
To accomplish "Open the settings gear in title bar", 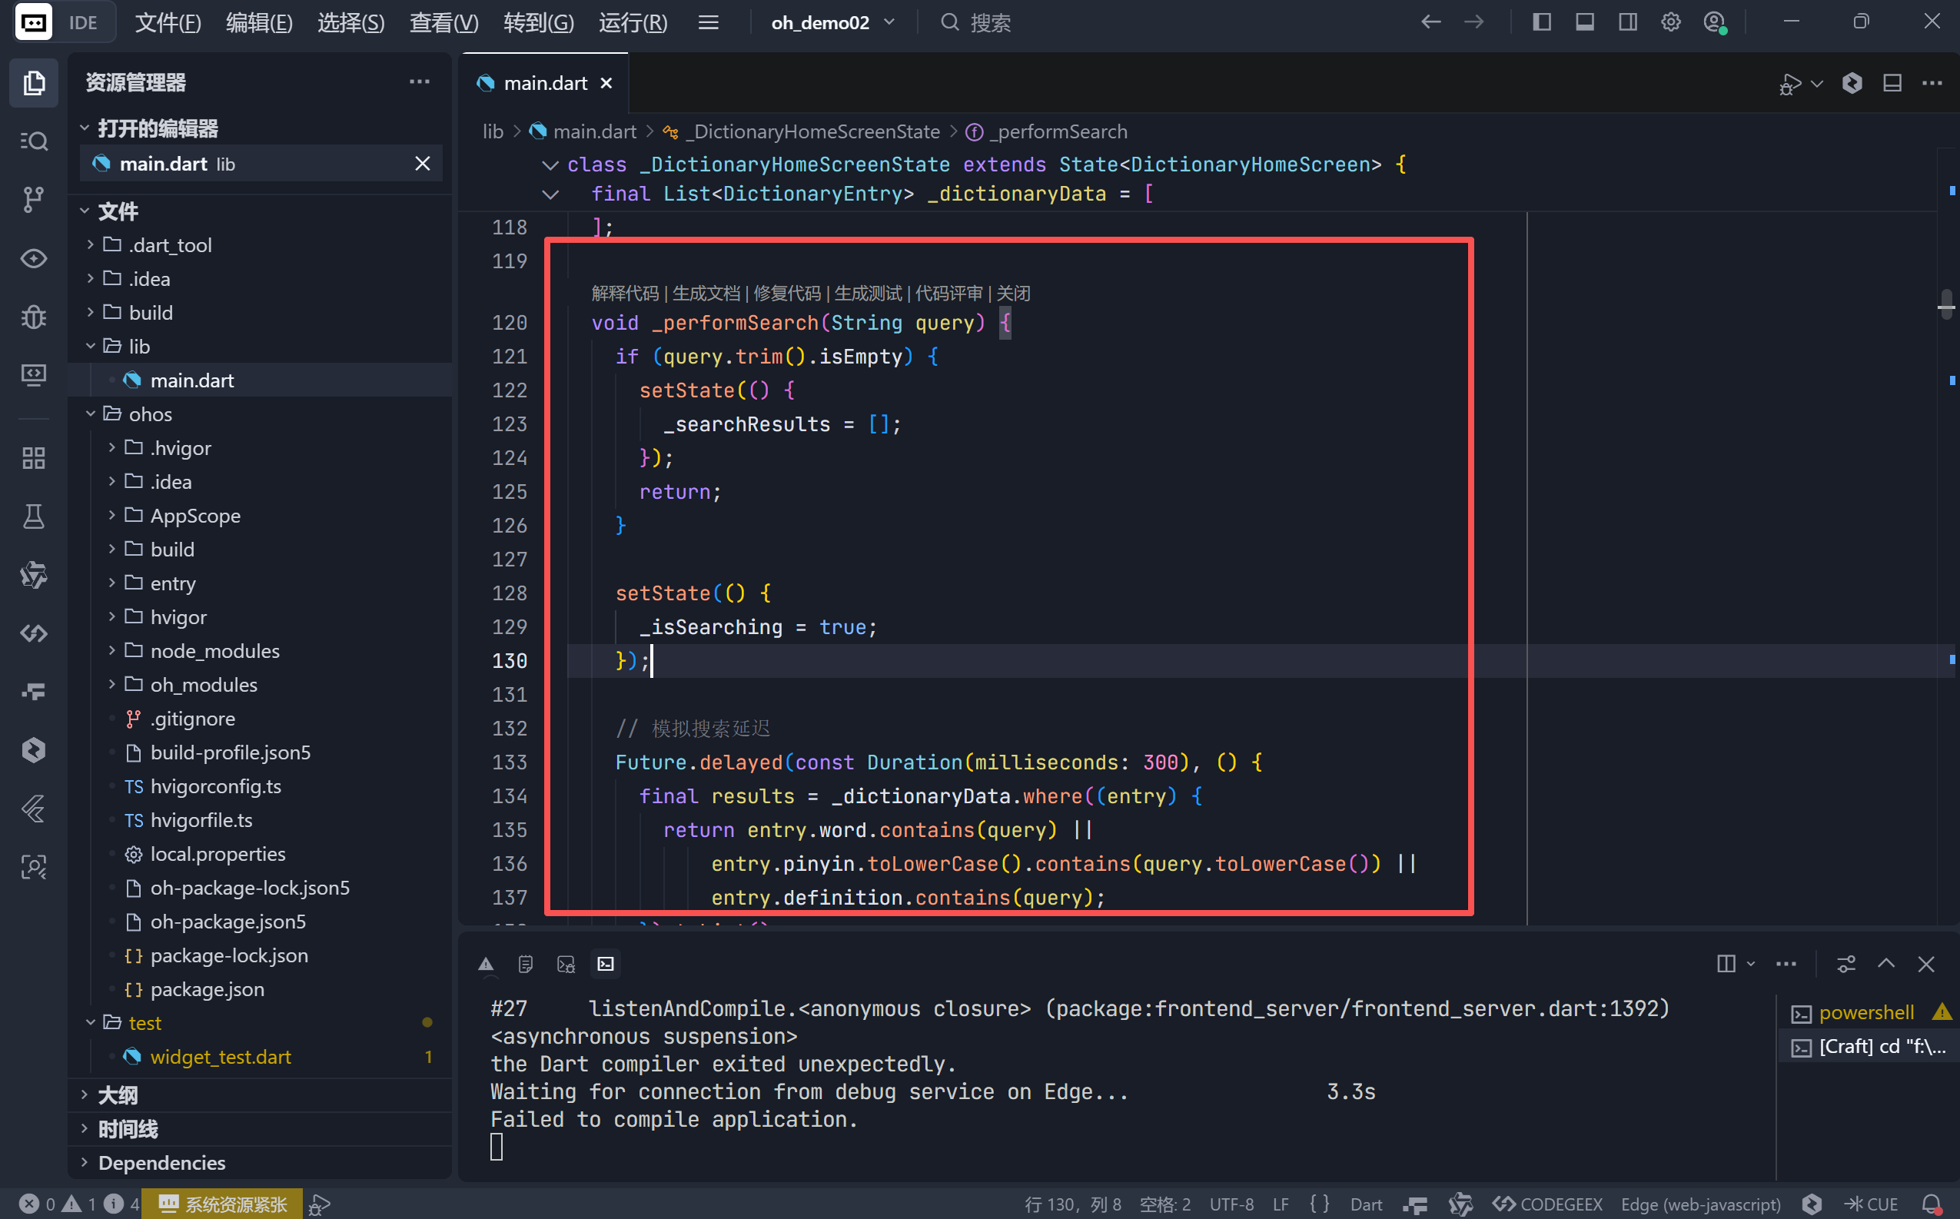I will [x=1670, y=22].
